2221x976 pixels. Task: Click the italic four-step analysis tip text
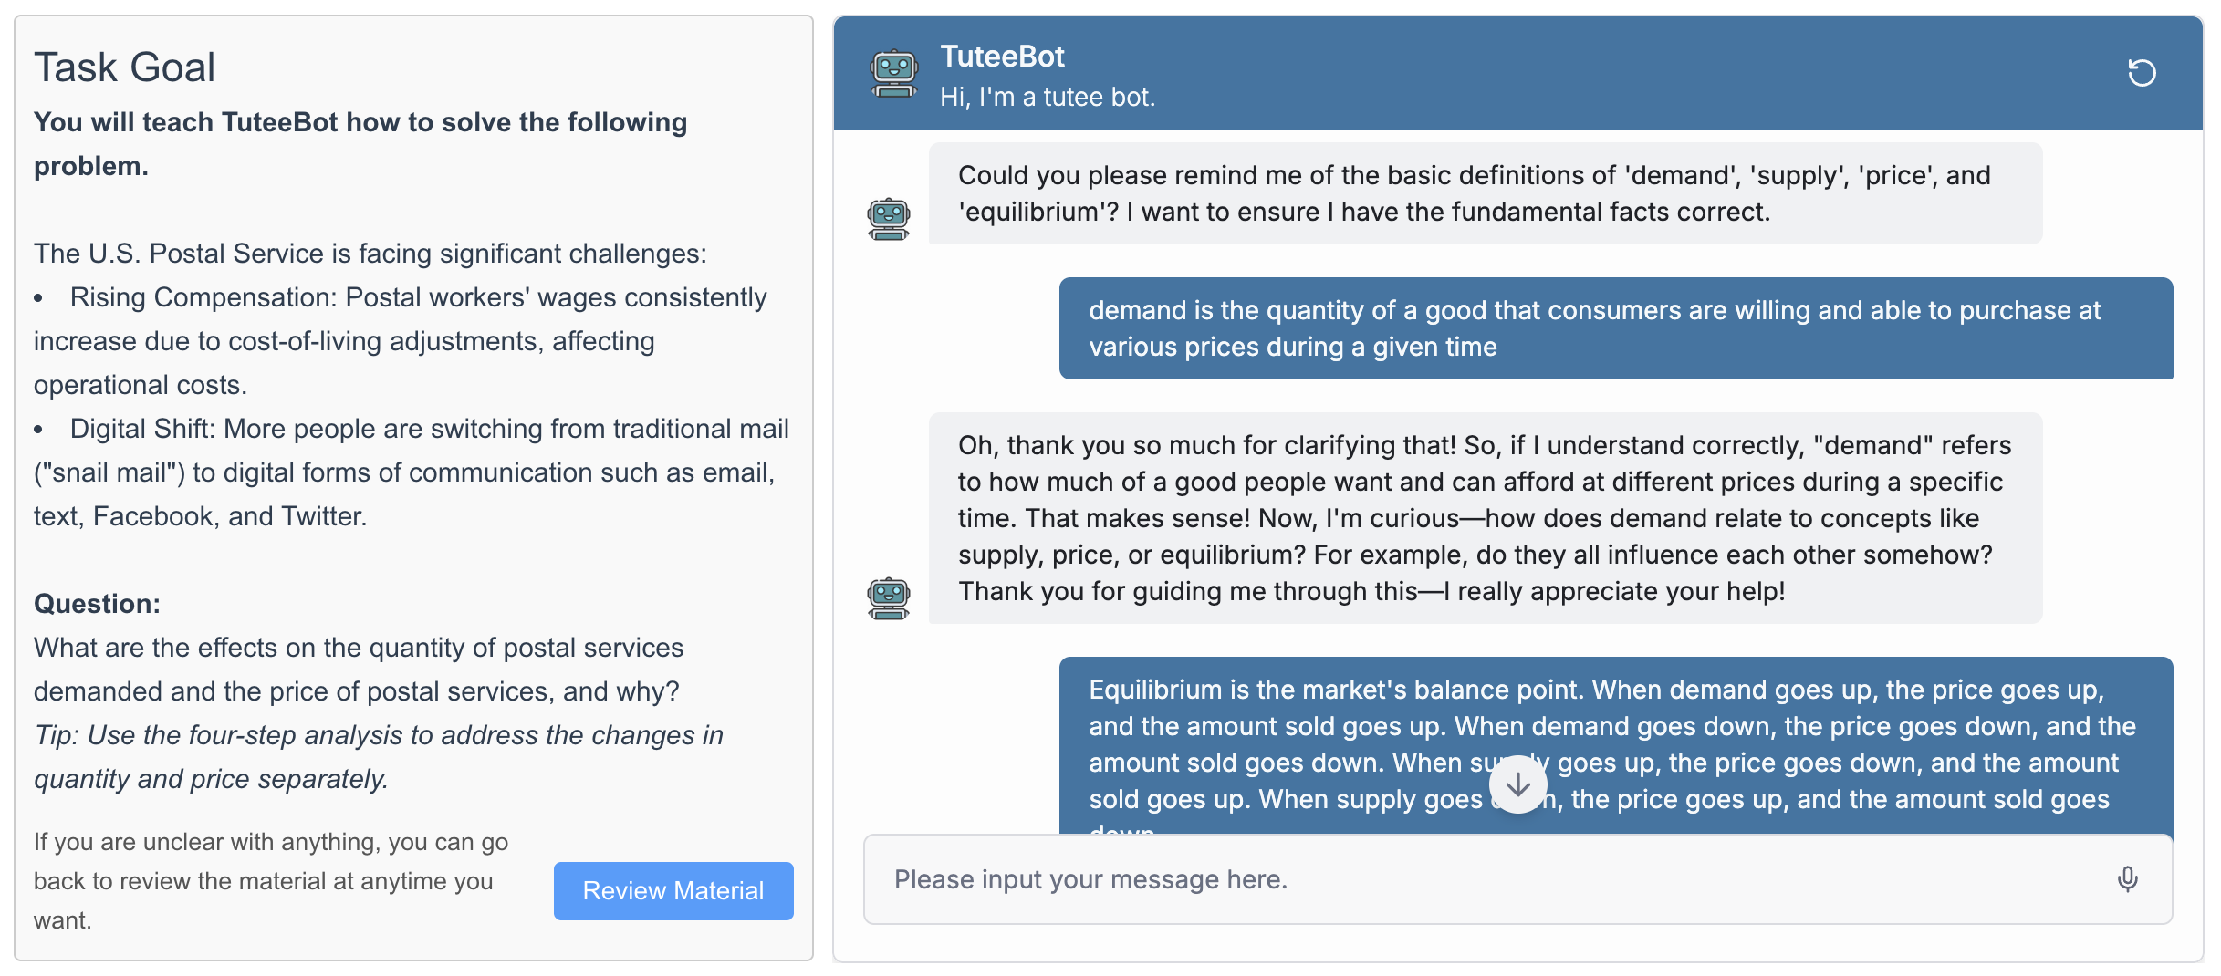tap(378, 757)
